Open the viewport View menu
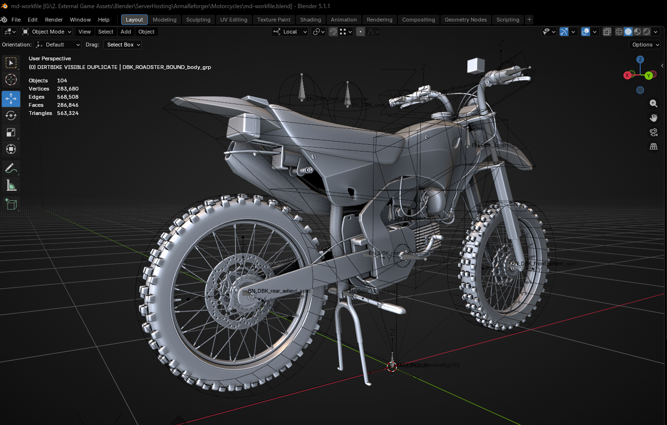This screenshot has width=667, height=425. 85,32
